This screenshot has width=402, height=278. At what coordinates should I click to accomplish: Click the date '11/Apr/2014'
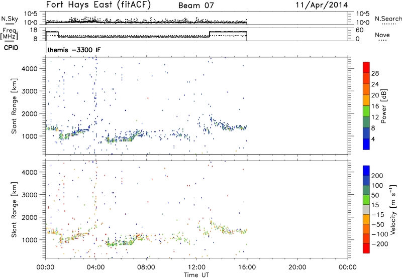point(322,5)
